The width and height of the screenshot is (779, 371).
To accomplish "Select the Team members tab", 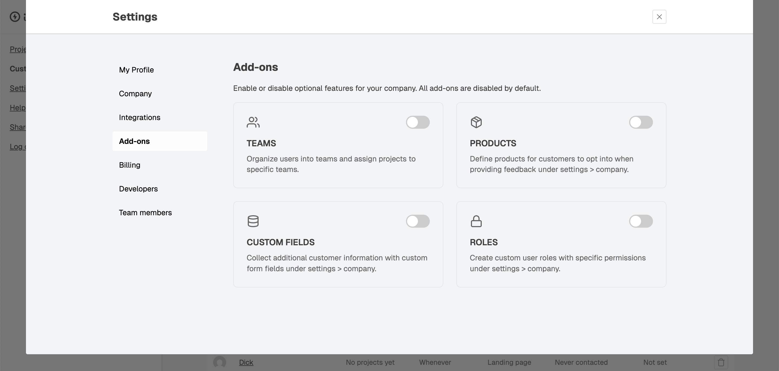I will click(145, 213).
